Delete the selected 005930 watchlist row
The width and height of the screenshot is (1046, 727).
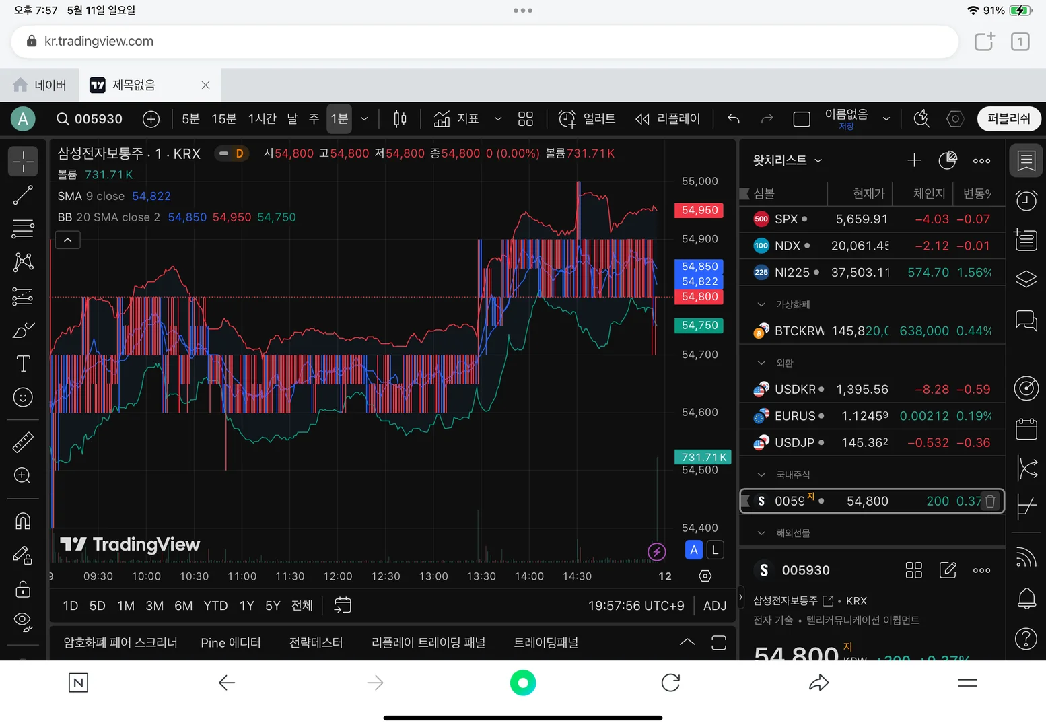coord(990,501)
